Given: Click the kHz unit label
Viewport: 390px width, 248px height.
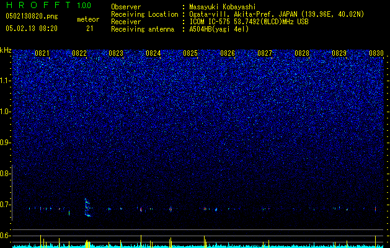Looking at the screenshot, I should tap(6, 50).
